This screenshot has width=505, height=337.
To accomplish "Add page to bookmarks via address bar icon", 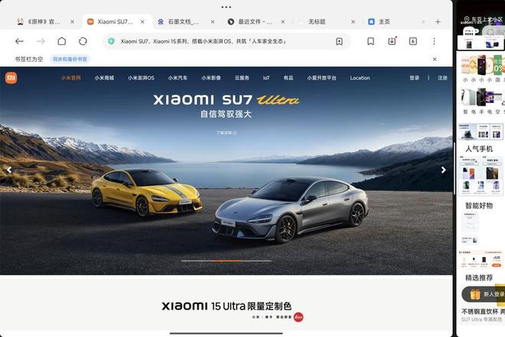I will (x=339, y=41).
